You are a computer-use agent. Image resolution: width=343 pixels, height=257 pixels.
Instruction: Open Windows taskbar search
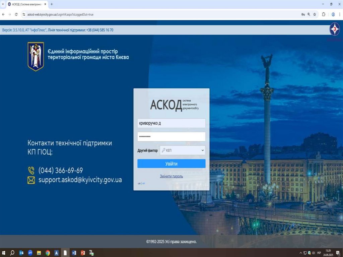(x=12, y=253)
